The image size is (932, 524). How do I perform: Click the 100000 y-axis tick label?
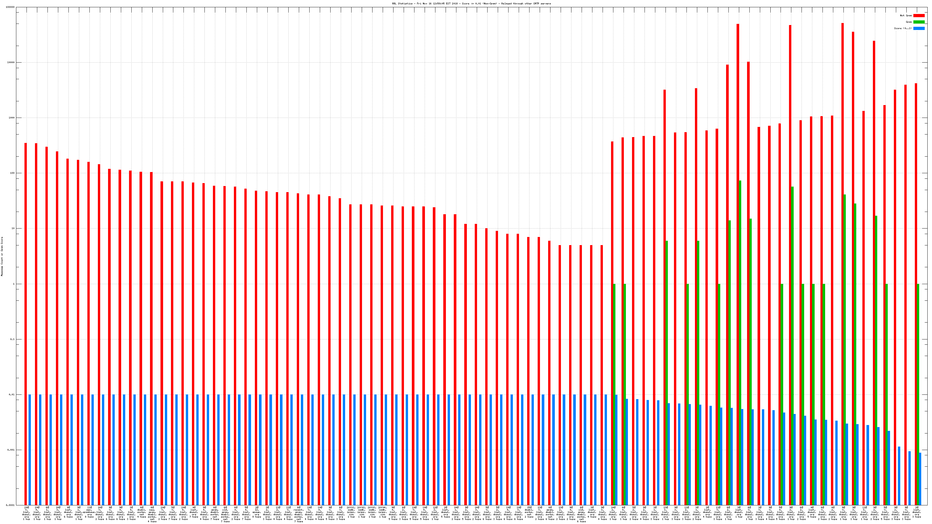coord(10,7)
